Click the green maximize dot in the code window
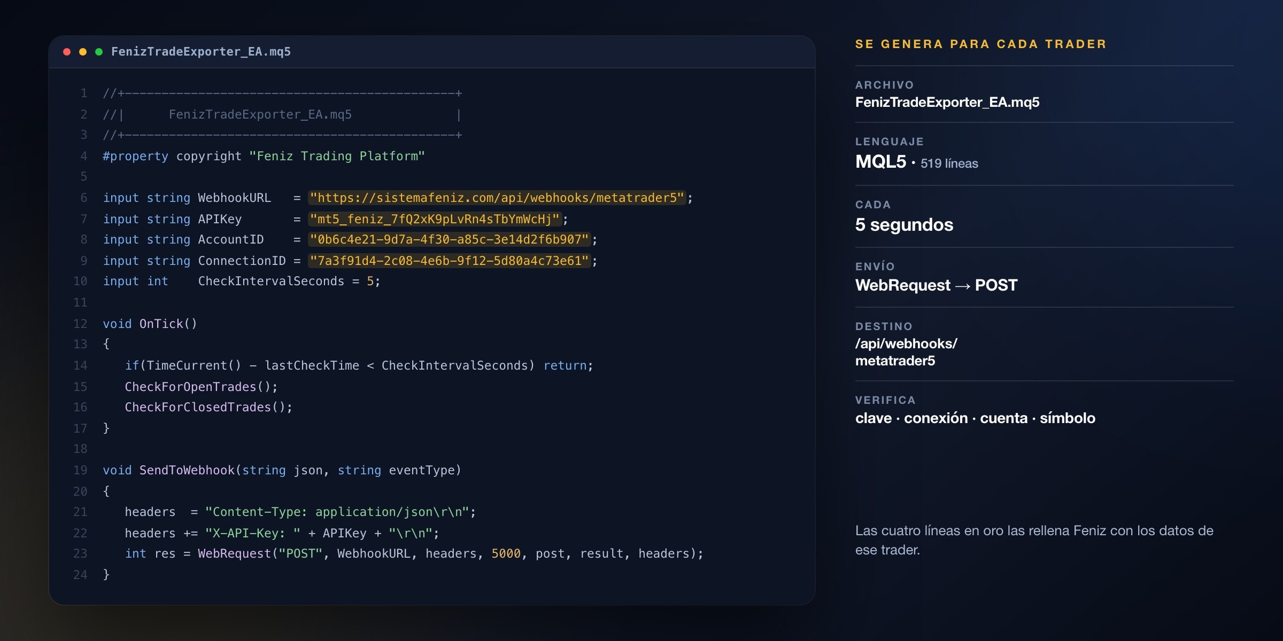 (x=99, y=52)
